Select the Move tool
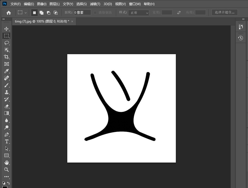This screenshot has height=188, width=248. tap(7, 29)
